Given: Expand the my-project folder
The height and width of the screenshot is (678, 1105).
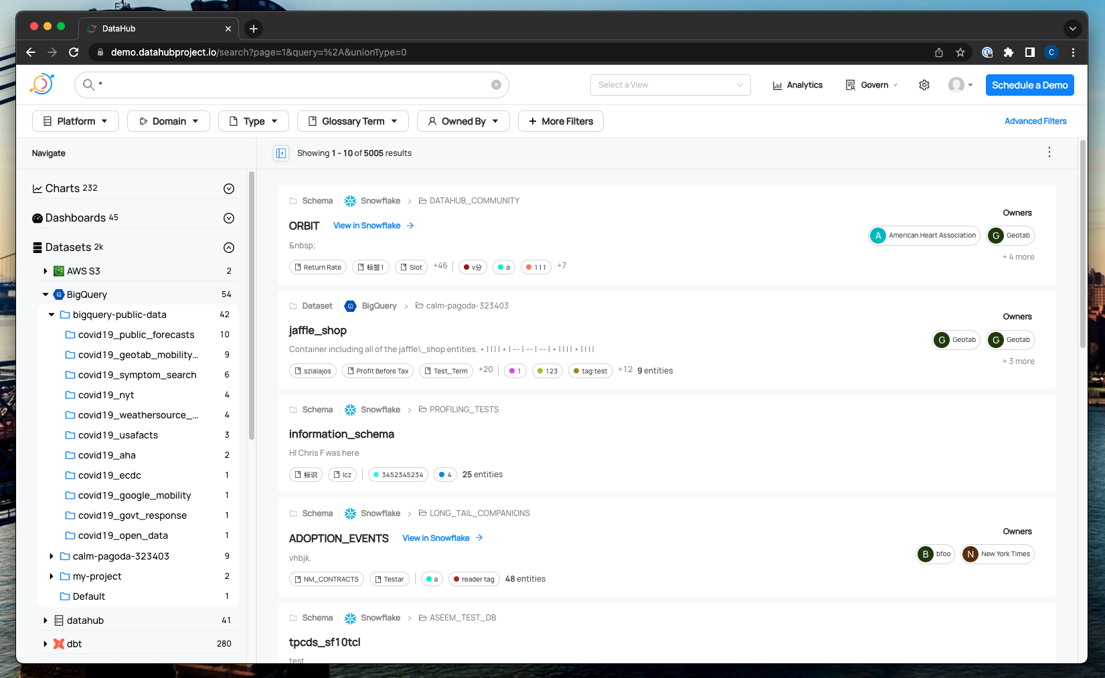Looking at the screenshot, I should pos(52,576).
